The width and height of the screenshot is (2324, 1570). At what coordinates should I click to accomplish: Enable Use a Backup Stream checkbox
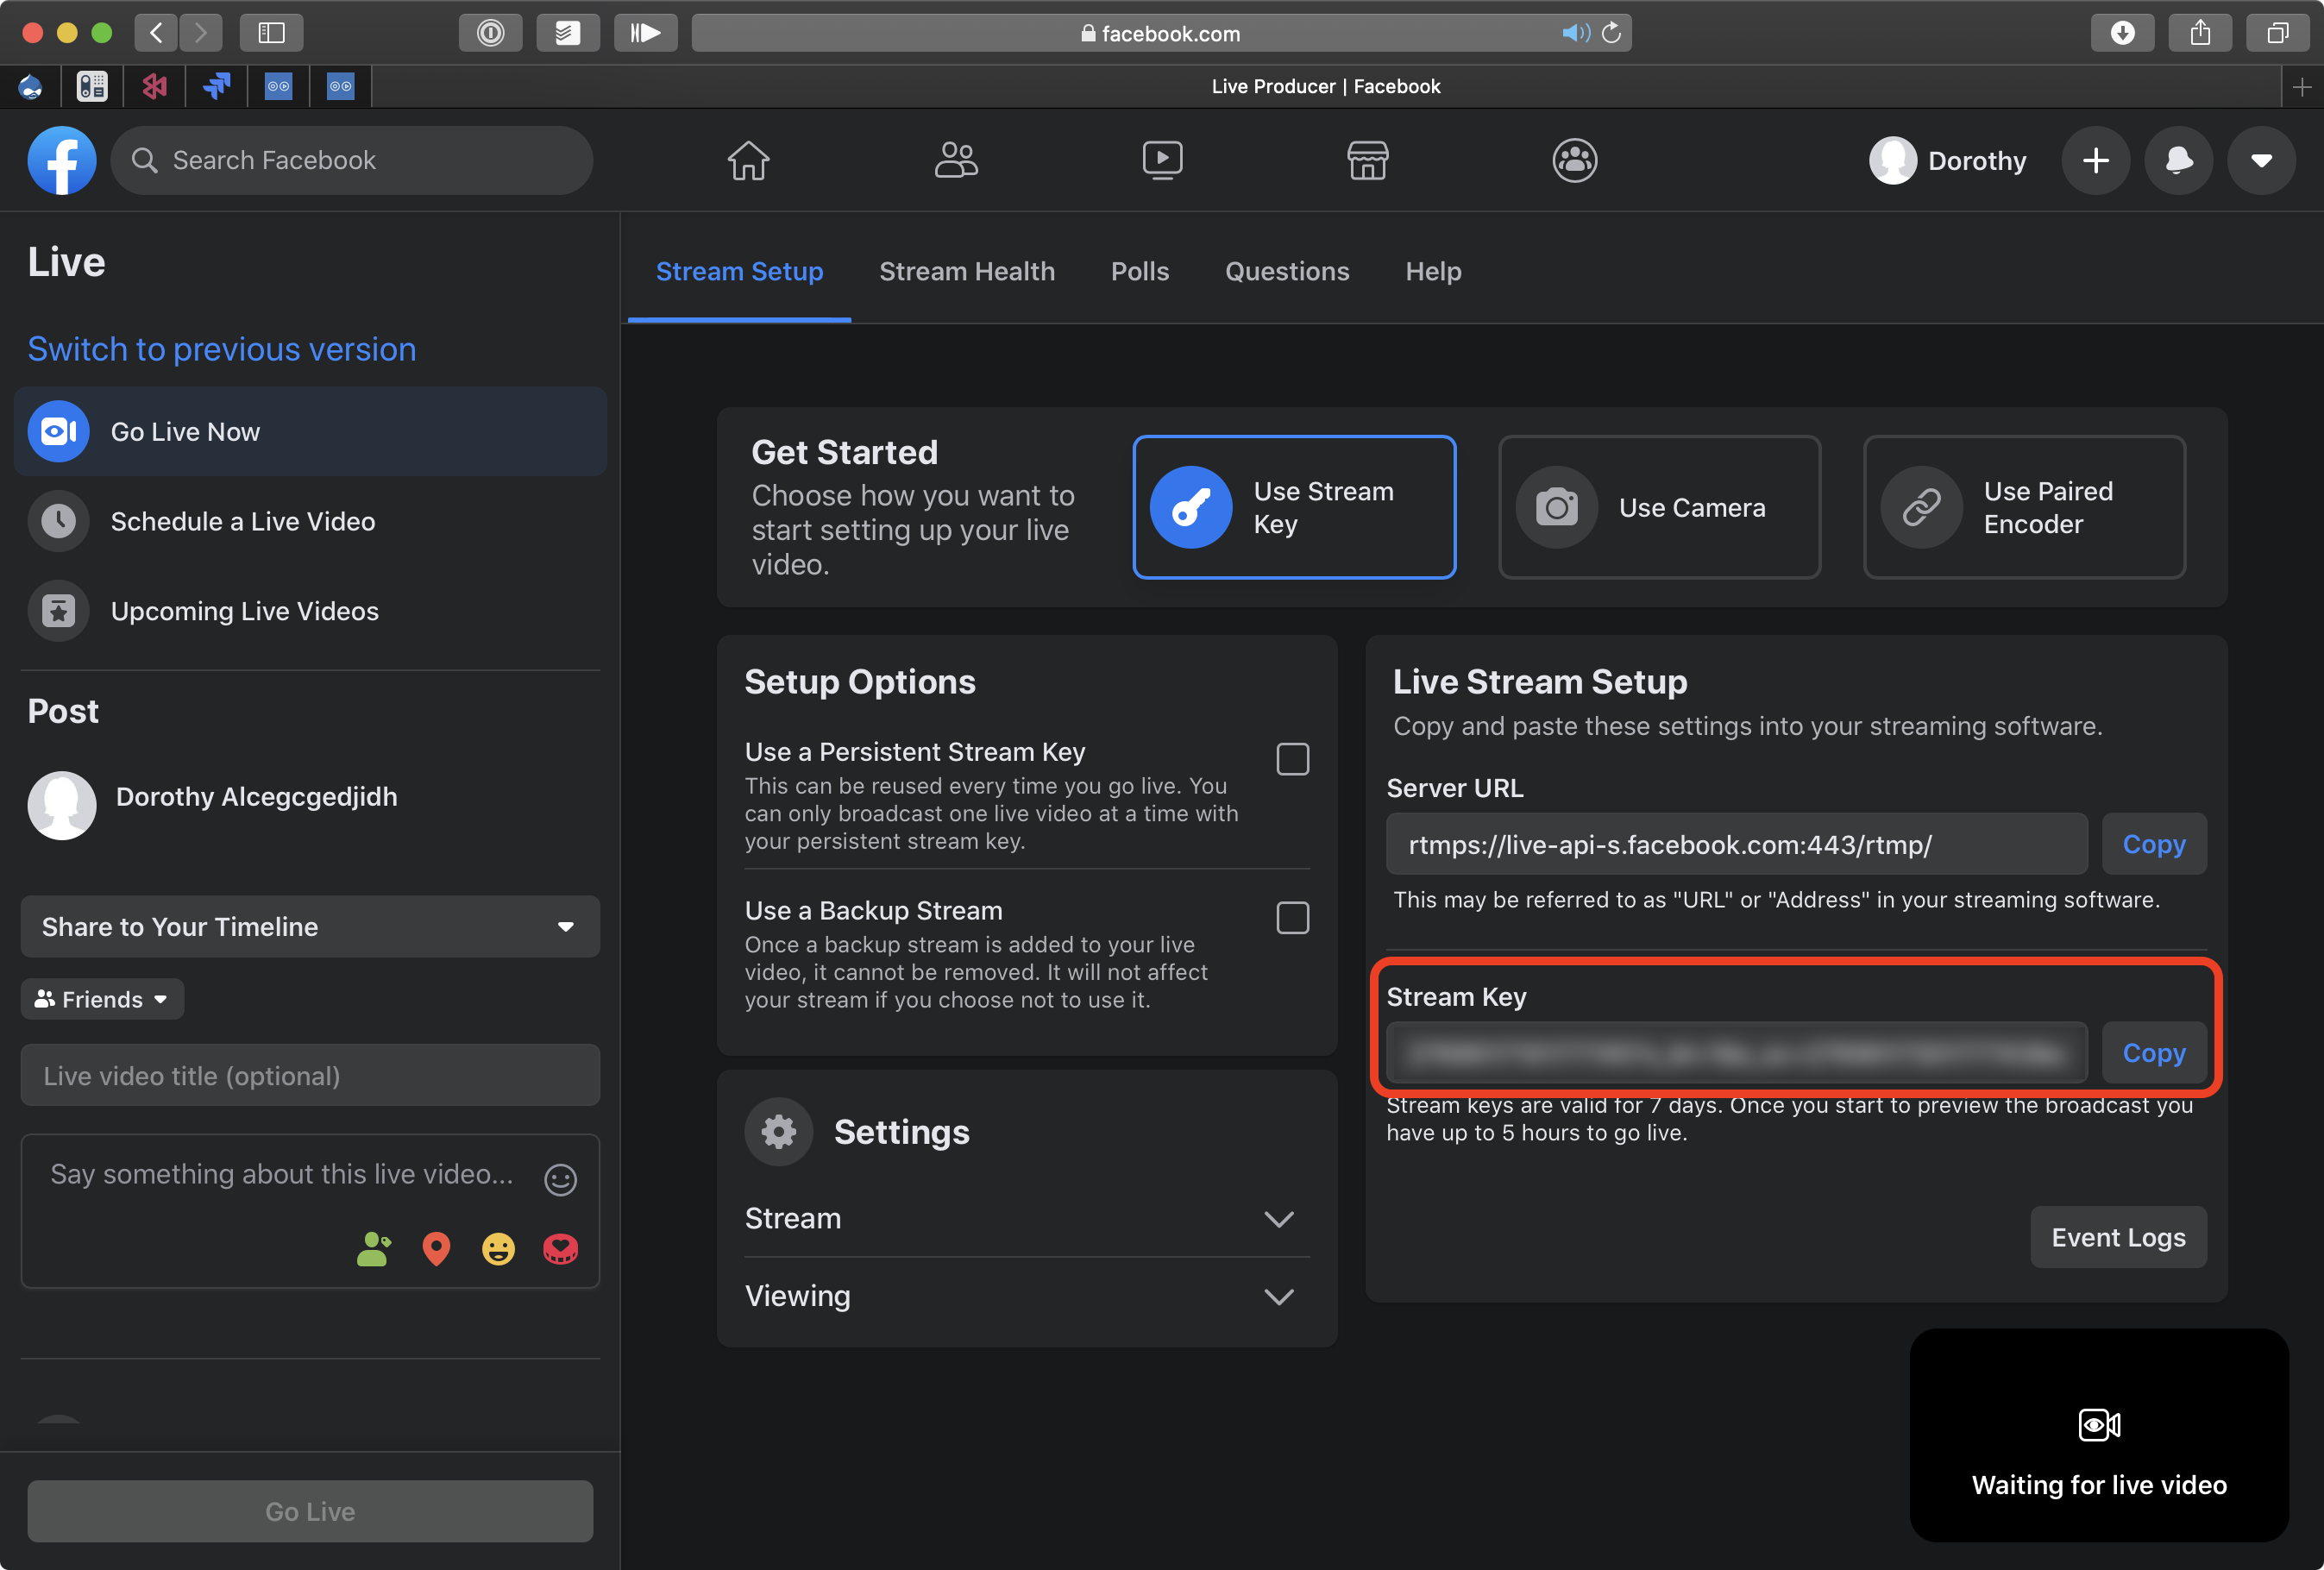(1292, 914)
